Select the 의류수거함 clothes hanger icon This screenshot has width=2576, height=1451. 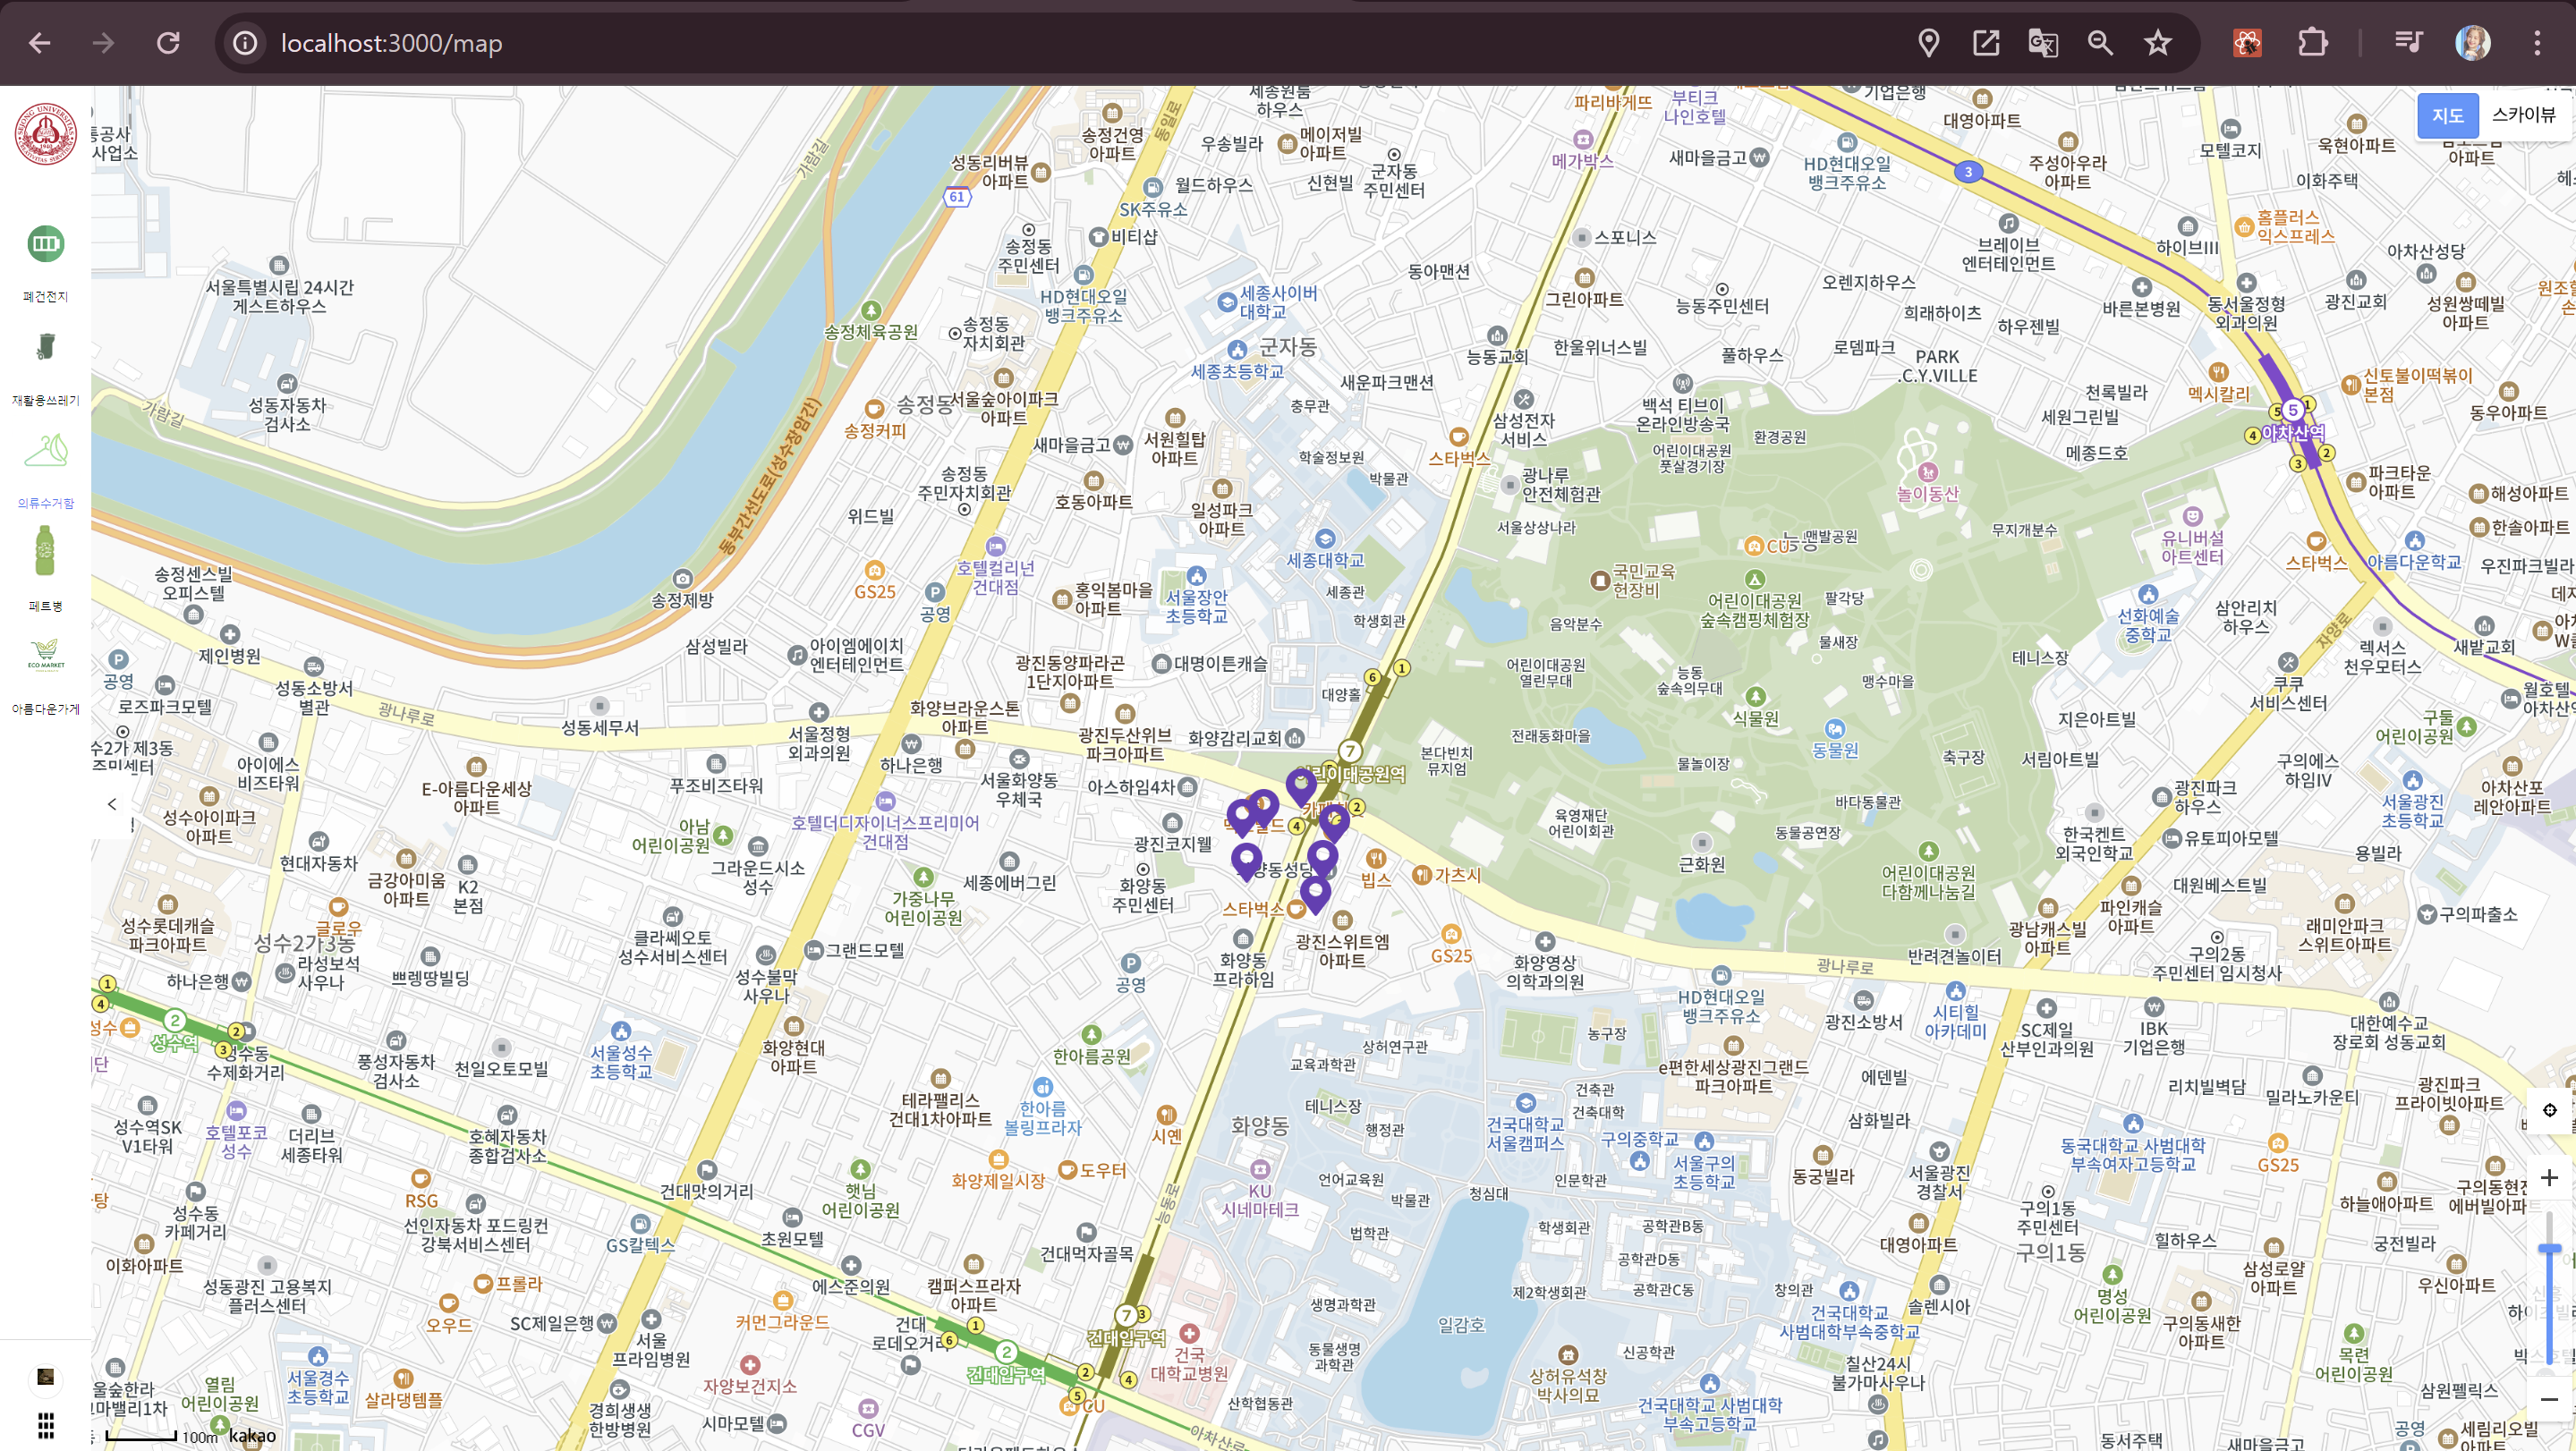click(45, 451)
